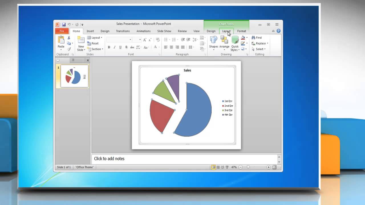Viewport: 365px width, 205px height.
Task: Cut selection with the scissors icon
Action: (69, 38)
